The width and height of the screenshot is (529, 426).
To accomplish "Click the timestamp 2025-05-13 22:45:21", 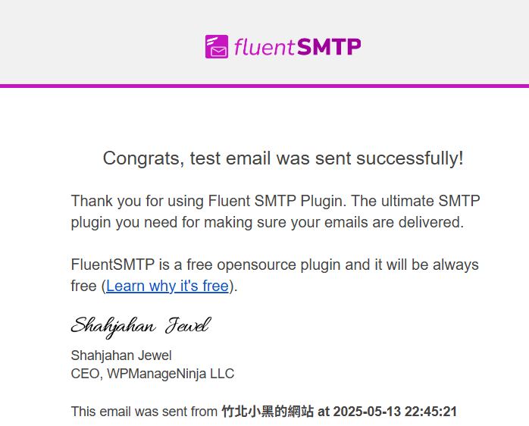I will 395,412.
